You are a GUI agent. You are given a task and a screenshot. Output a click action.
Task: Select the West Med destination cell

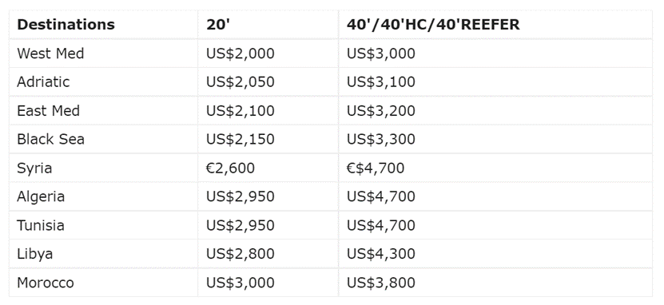coord(103,53)
